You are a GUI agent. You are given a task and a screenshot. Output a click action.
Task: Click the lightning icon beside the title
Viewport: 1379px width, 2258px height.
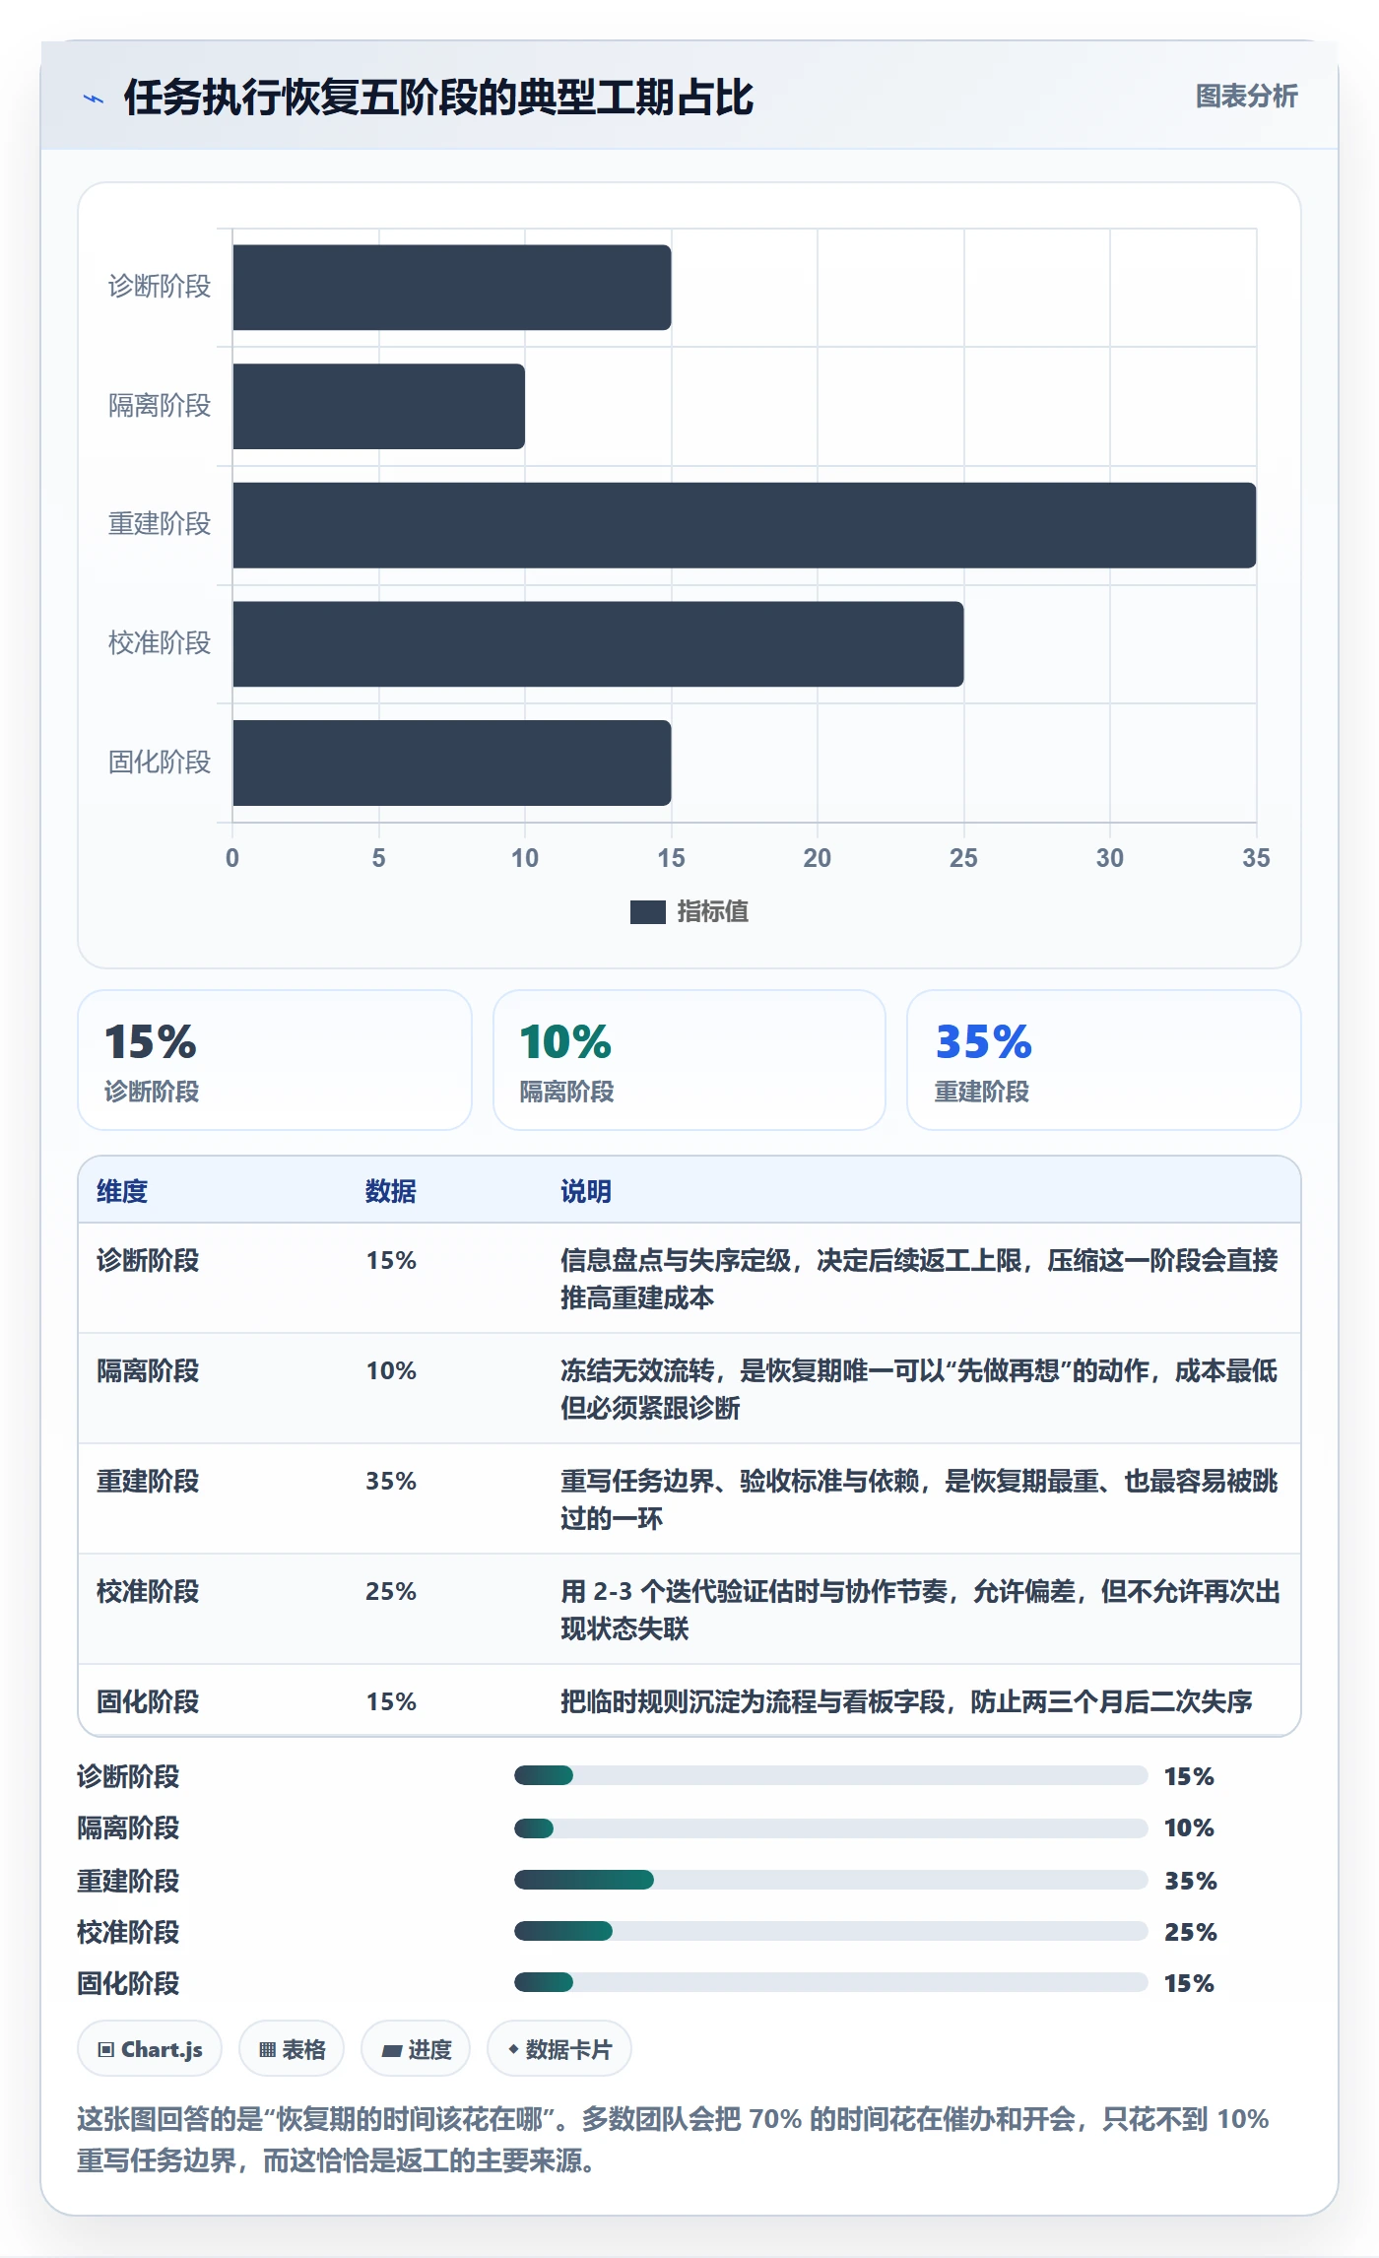94,99
